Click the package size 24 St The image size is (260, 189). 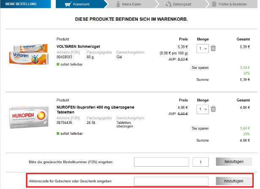tap(91, 123)
